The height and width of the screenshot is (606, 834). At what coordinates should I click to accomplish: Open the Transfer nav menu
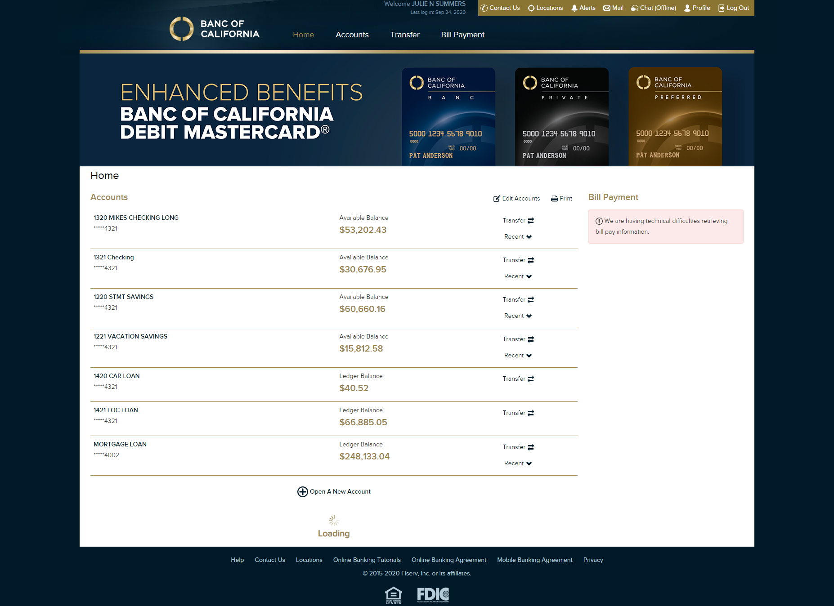(x=405, y=35)
